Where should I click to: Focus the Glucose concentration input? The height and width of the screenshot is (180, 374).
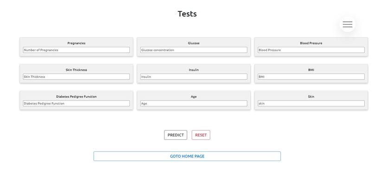pyautogui.click(x=193, y=50)
